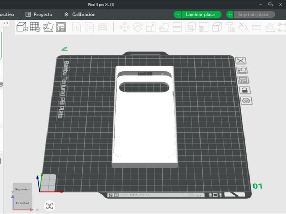Viewport: 286px width, 214px height.
Task: Collapse the left sidebar panel
Action: coord(6,23)
